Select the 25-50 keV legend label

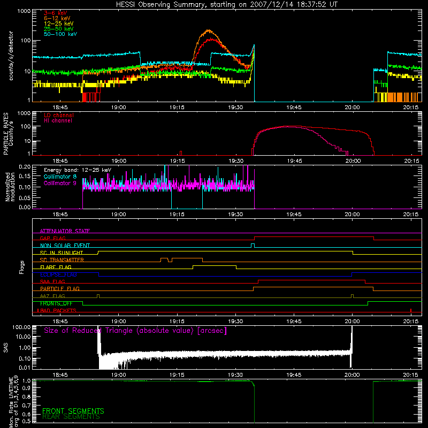pyautogui.click(x=59, y=29)
